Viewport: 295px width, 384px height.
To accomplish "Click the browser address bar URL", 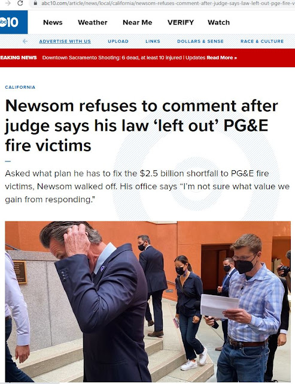I will 168,3.
